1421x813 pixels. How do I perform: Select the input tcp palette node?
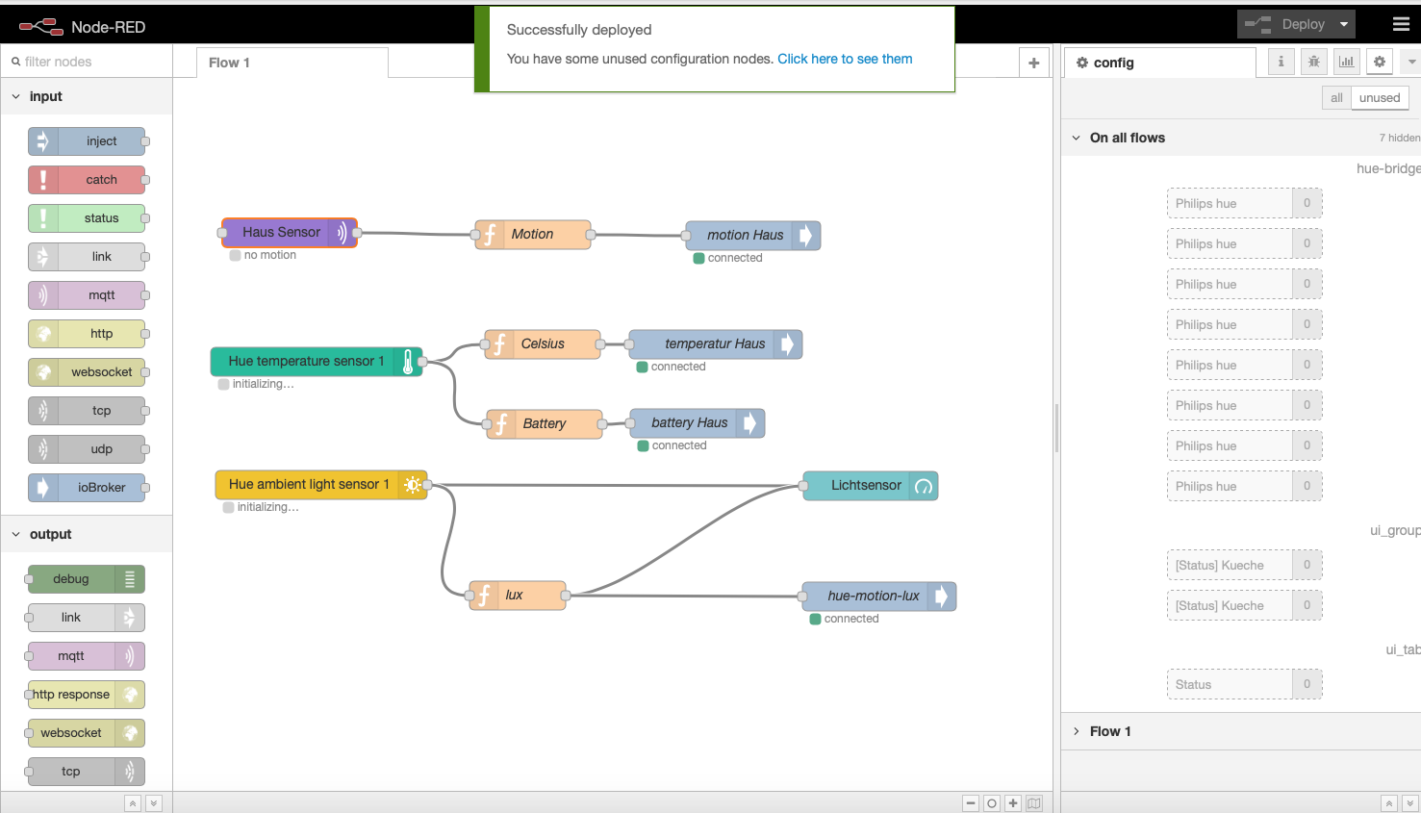coord(88,411)
